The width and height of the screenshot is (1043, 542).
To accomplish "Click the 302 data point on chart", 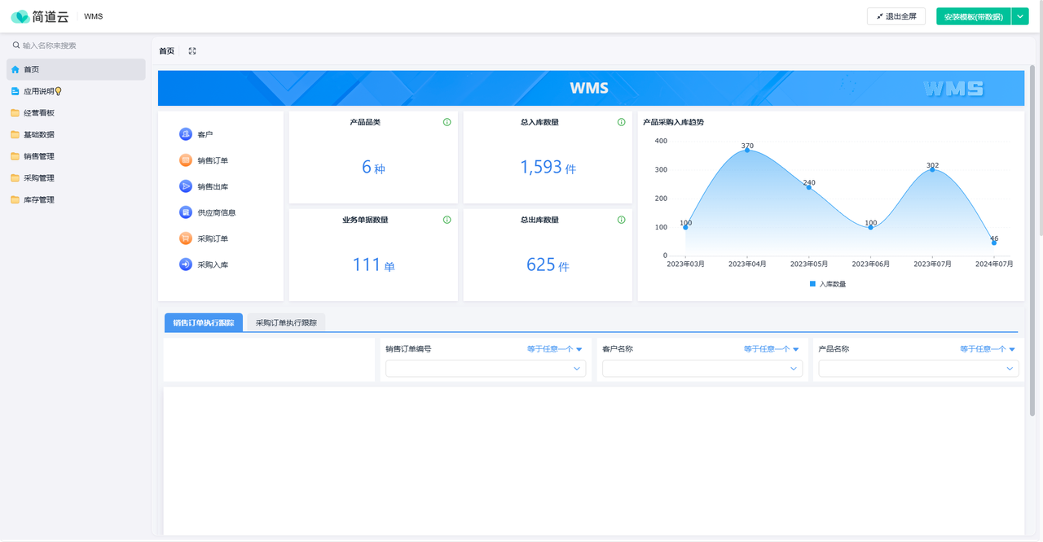I will pyautogui.click(x=932, y=169).
